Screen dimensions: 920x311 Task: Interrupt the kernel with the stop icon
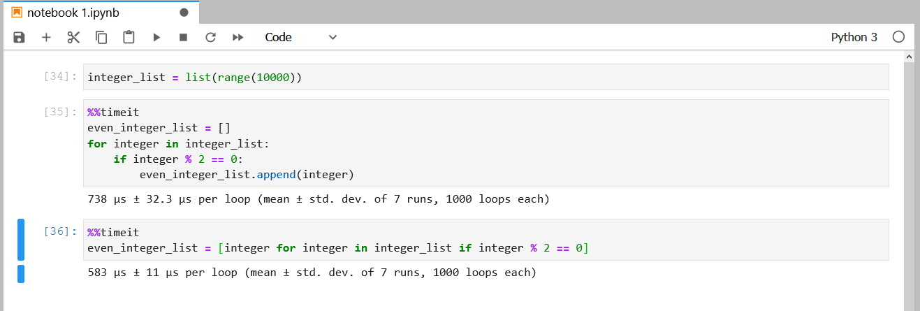tap(183, 37)
